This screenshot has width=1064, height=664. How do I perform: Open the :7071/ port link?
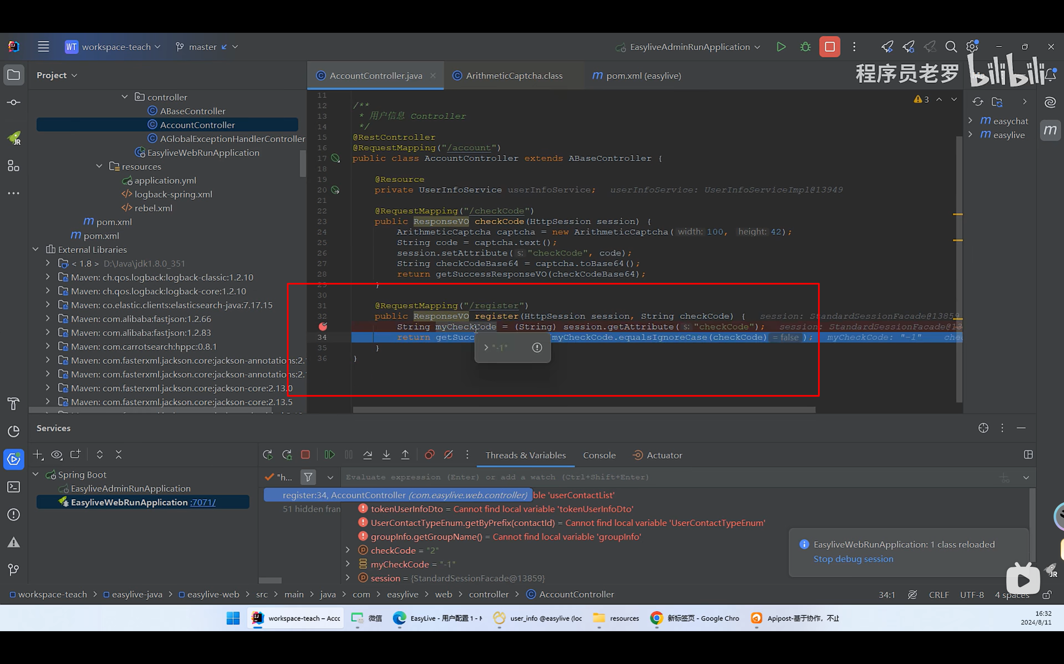pyautogui.click(x=202, y=502)
